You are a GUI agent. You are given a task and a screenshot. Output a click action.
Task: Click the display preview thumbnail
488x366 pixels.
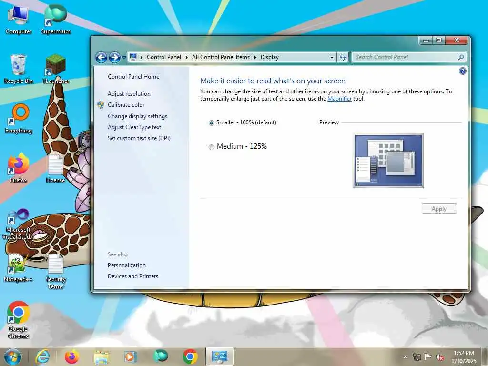[388, 161]
